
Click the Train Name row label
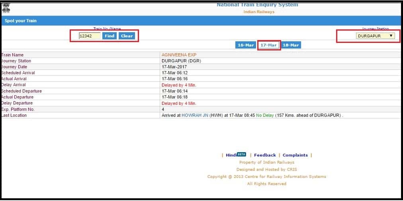click(x=12, y=55)
